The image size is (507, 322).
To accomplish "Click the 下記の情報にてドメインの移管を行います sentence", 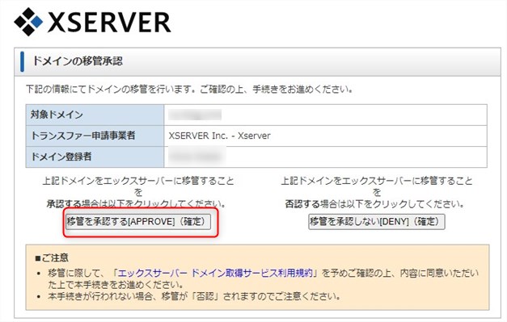I will coord(189,89).
